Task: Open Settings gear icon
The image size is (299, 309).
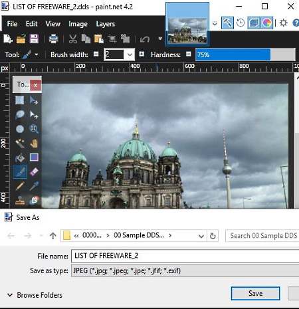Action: (283, 23)
